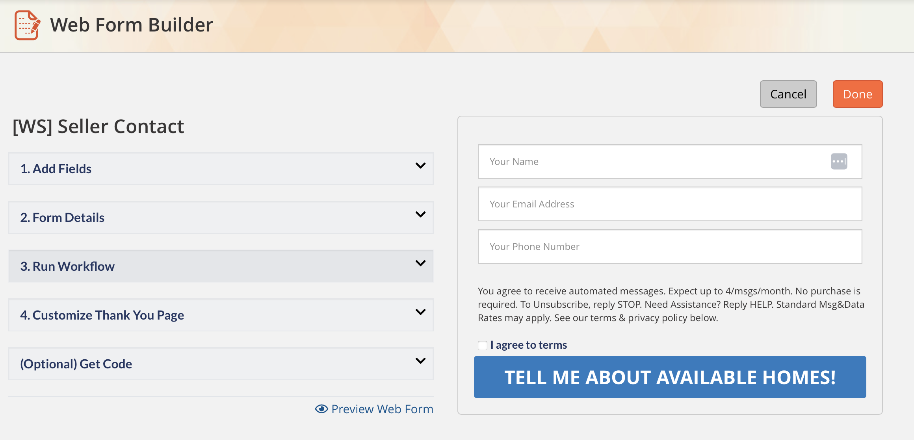Open the 3. Run Workflow section
Screen dimensions: 914x440
[x=67, y=266]
